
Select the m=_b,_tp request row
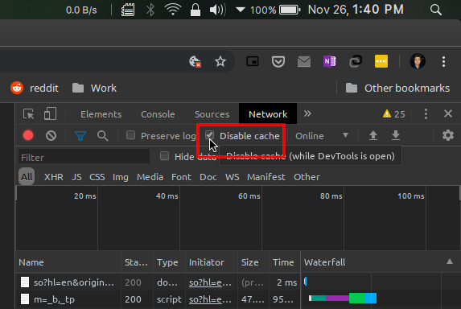[238, 299]
